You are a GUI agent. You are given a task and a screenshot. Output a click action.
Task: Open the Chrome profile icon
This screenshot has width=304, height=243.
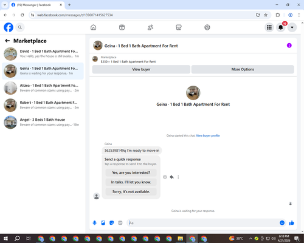(291, 15)
